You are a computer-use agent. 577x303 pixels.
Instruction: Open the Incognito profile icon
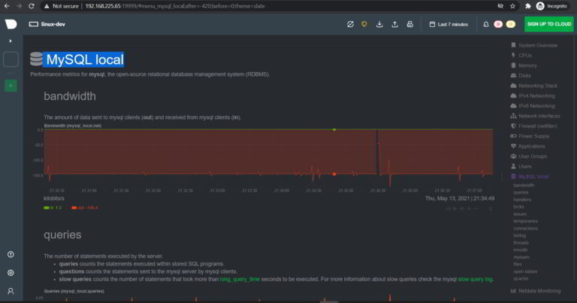540,6
